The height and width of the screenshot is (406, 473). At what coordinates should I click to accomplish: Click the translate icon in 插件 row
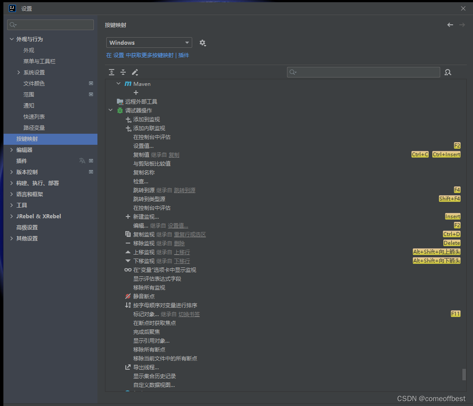[82, 161]
